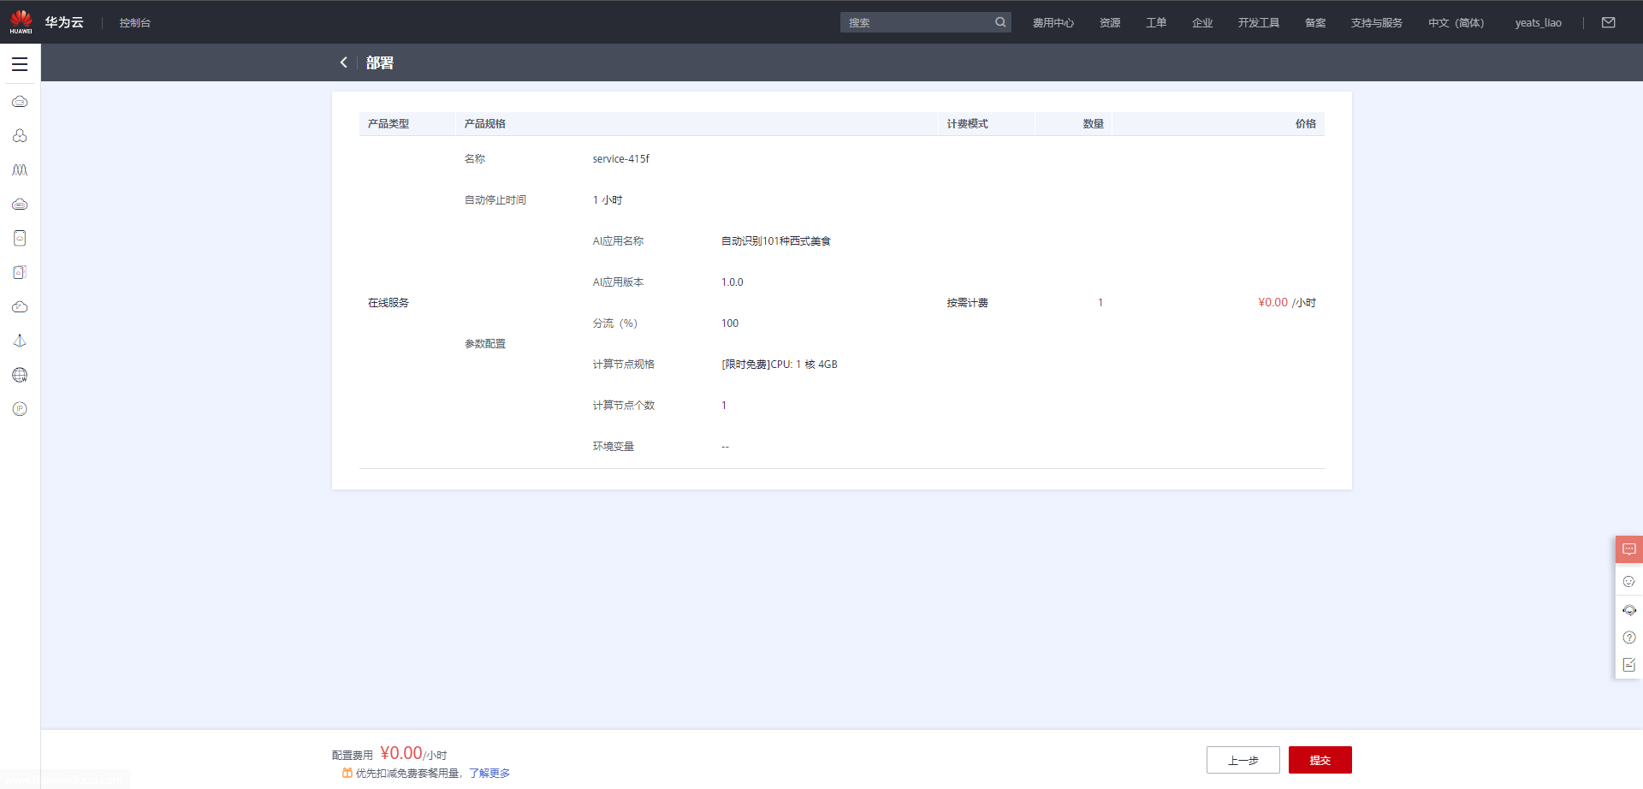Open the mail messages icon

[x=1609, y=22]
